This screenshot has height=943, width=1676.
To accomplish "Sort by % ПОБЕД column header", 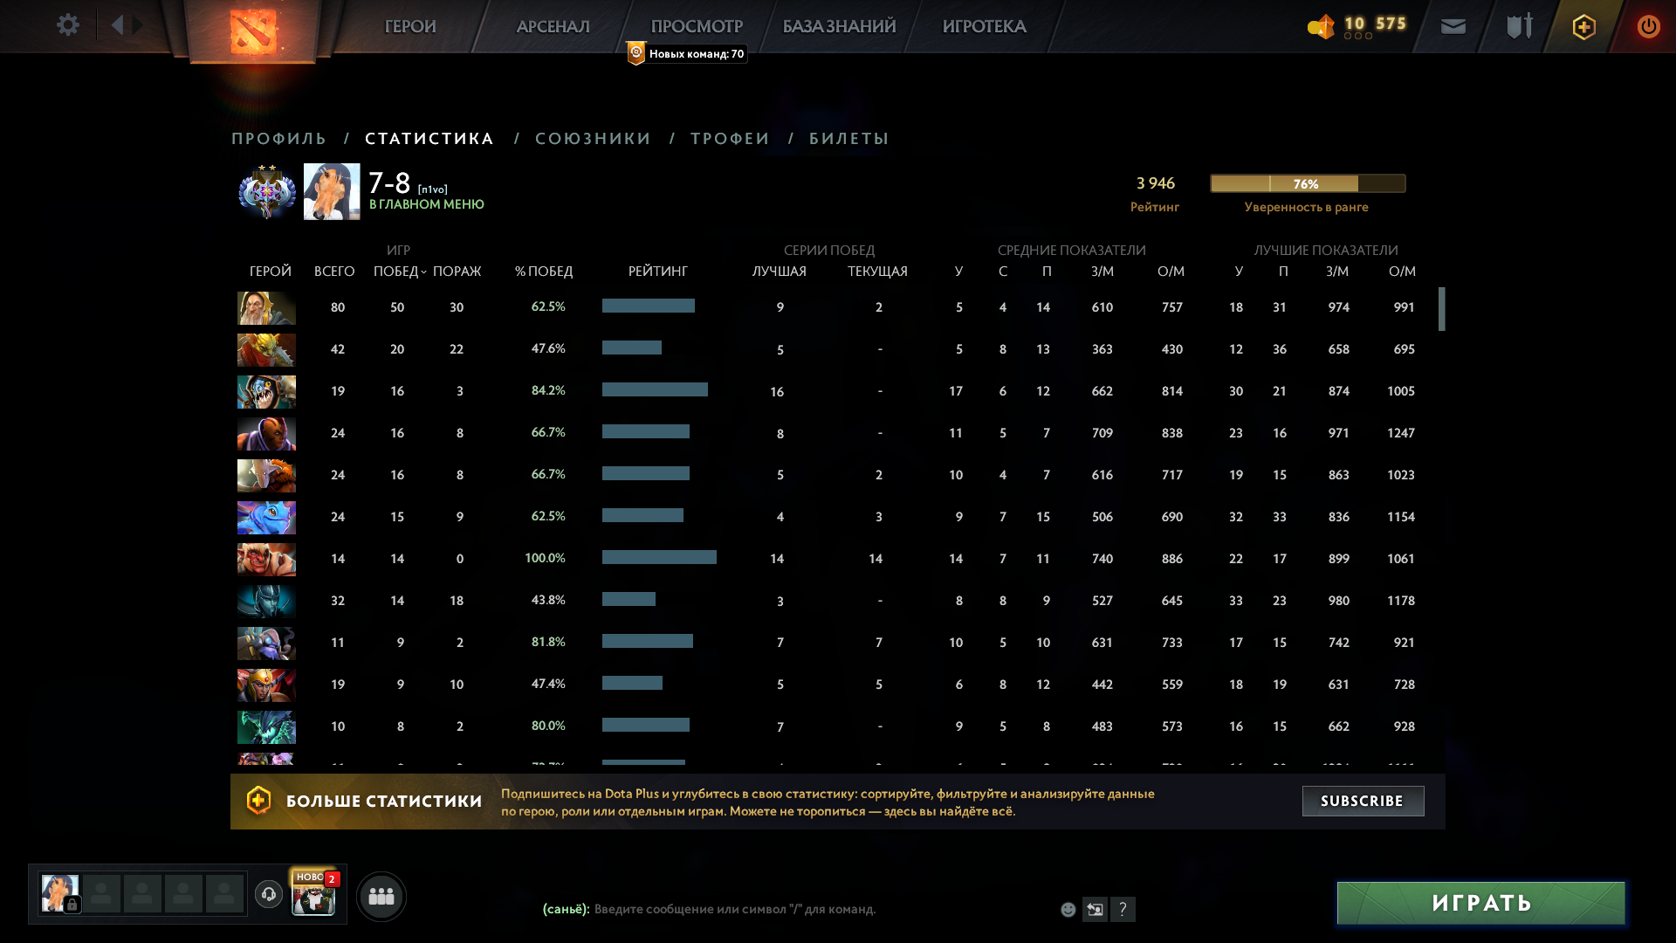I will pos(544,272).
